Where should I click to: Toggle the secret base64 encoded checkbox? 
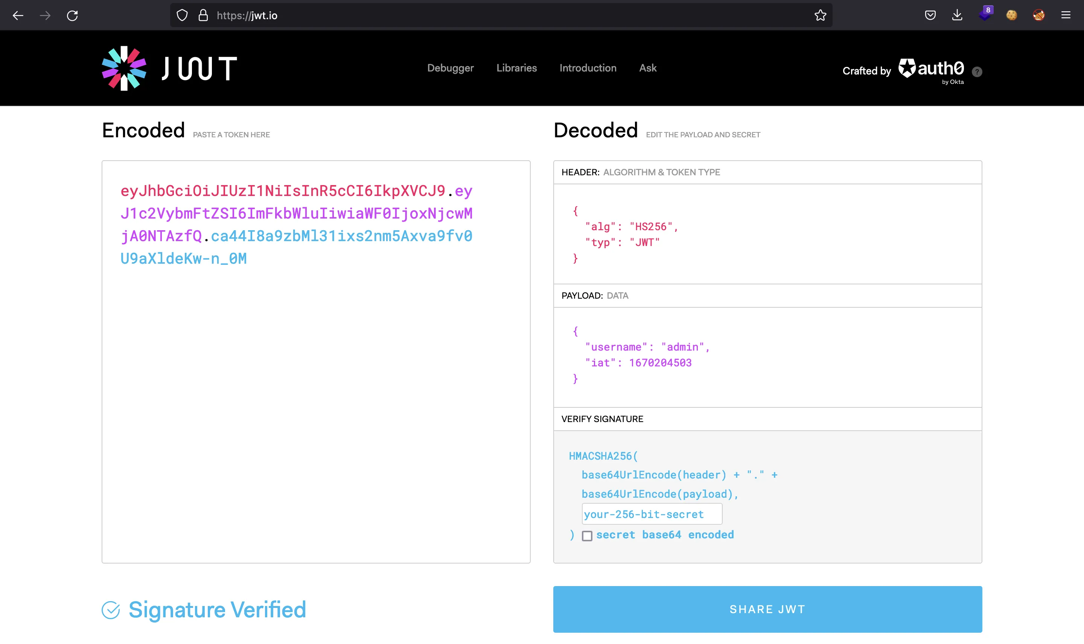(x=587, y=535)
